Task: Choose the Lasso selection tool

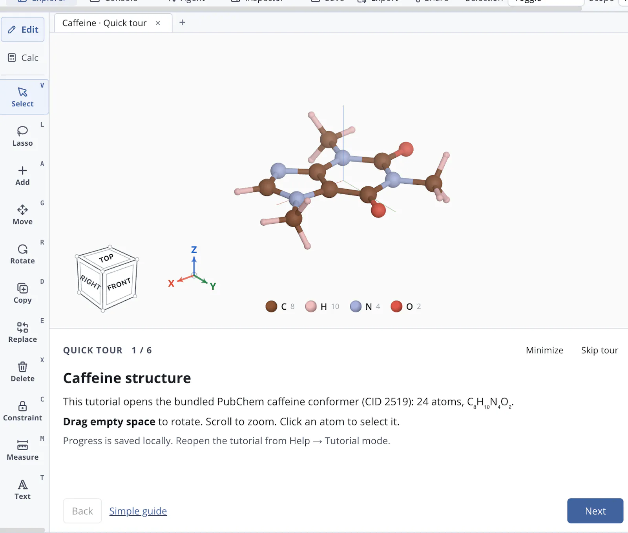Action: 24,136
